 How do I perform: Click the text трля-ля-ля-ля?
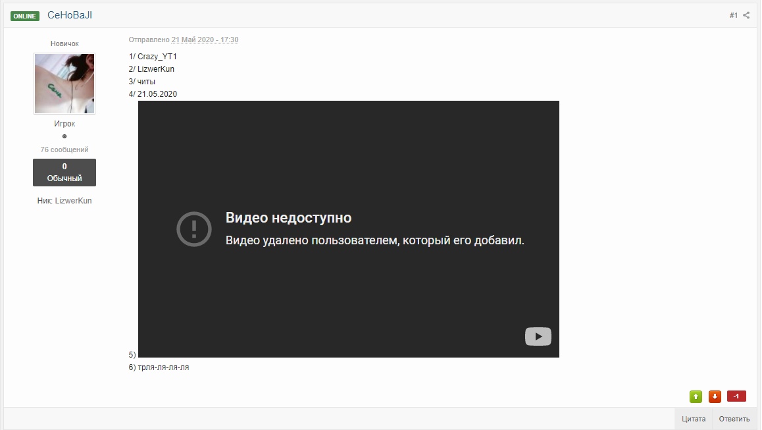coord(163,367)
